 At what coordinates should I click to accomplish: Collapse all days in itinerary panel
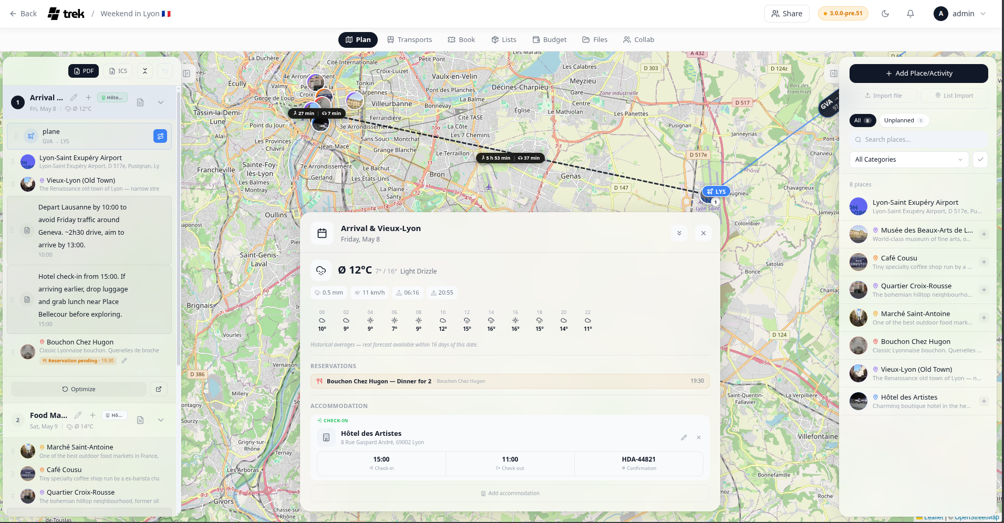point(145,71)
